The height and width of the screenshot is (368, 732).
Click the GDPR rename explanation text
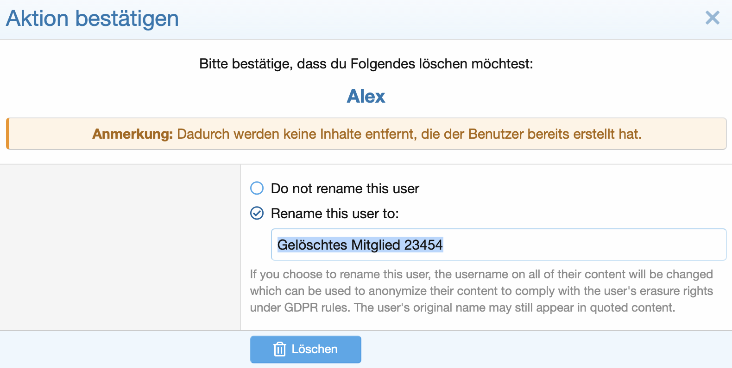click(x=481, y=291)
